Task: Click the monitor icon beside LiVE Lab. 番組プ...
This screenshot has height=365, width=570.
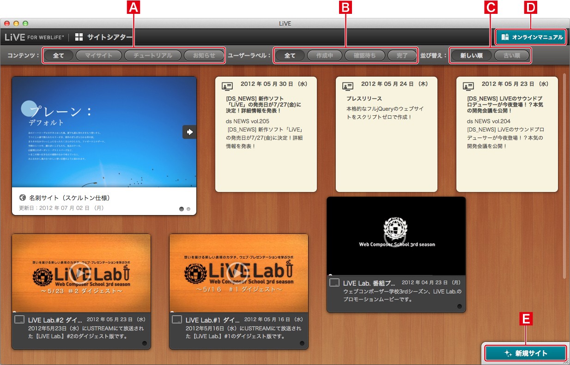Action: click(x=334, y=282)
